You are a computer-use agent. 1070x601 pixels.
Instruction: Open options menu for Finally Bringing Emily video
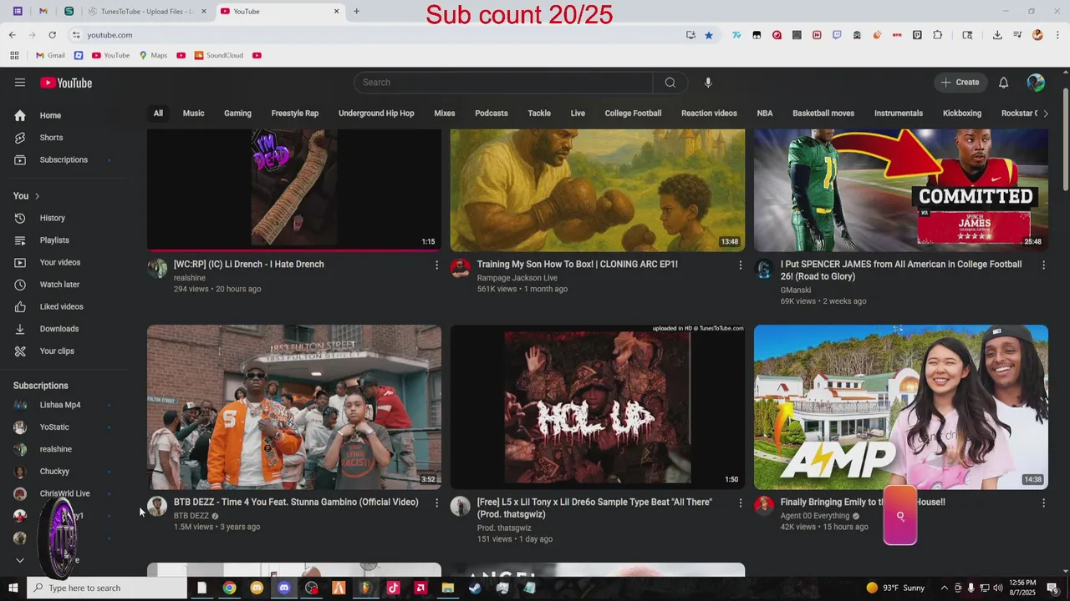coord(1043,503)
